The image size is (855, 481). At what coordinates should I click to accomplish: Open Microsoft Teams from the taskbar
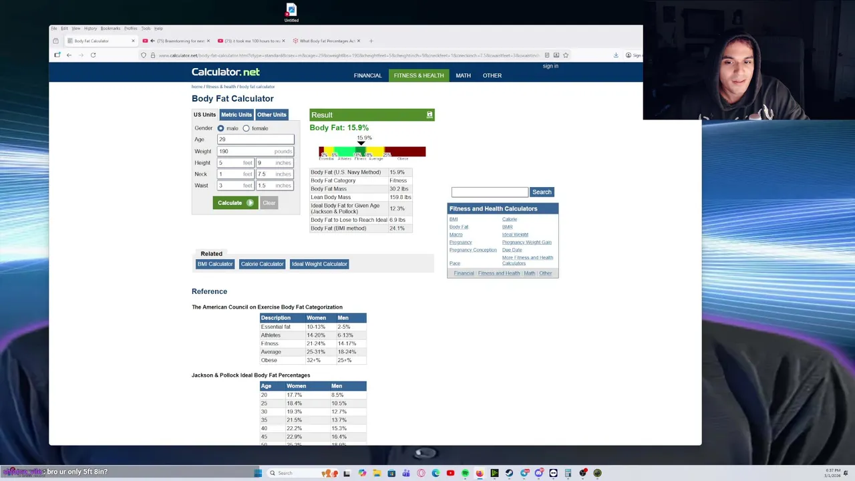click(406, 473)
